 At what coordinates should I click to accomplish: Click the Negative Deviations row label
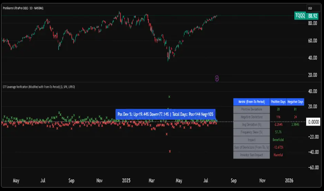point(252,117)
